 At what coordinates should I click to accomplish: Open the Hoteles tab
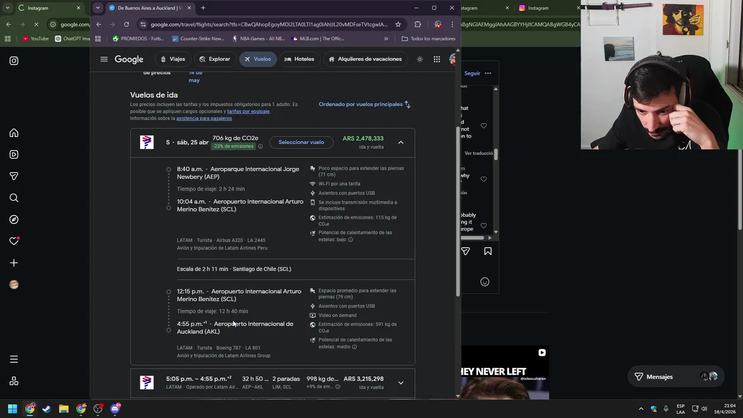click(x=299, y=59)
